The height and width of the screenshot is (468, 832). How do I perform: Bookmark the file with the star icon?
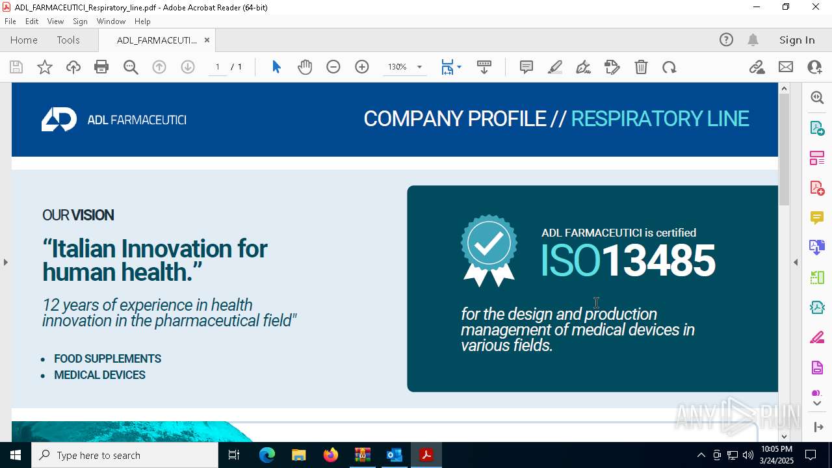click(45, 67)
